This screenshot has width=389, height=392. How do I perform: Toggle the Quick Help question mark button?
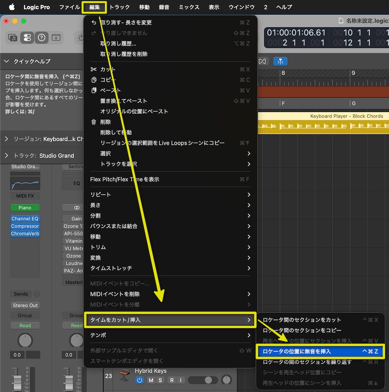(x=42, y=38)
